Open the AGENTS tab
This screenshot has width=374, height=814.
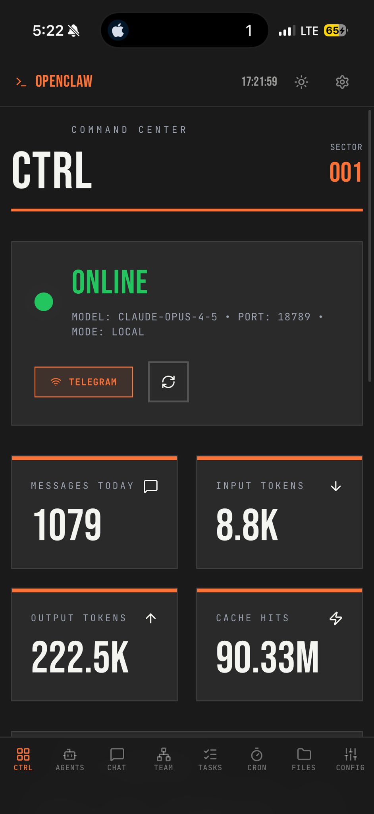[70, 759]
